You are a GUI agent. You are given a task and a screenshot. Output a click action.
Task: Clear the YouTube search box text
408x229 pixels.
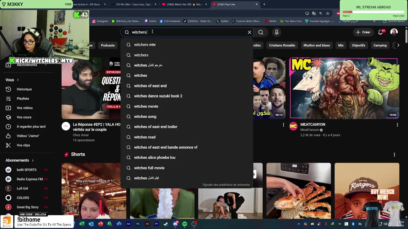click(249, 32)
